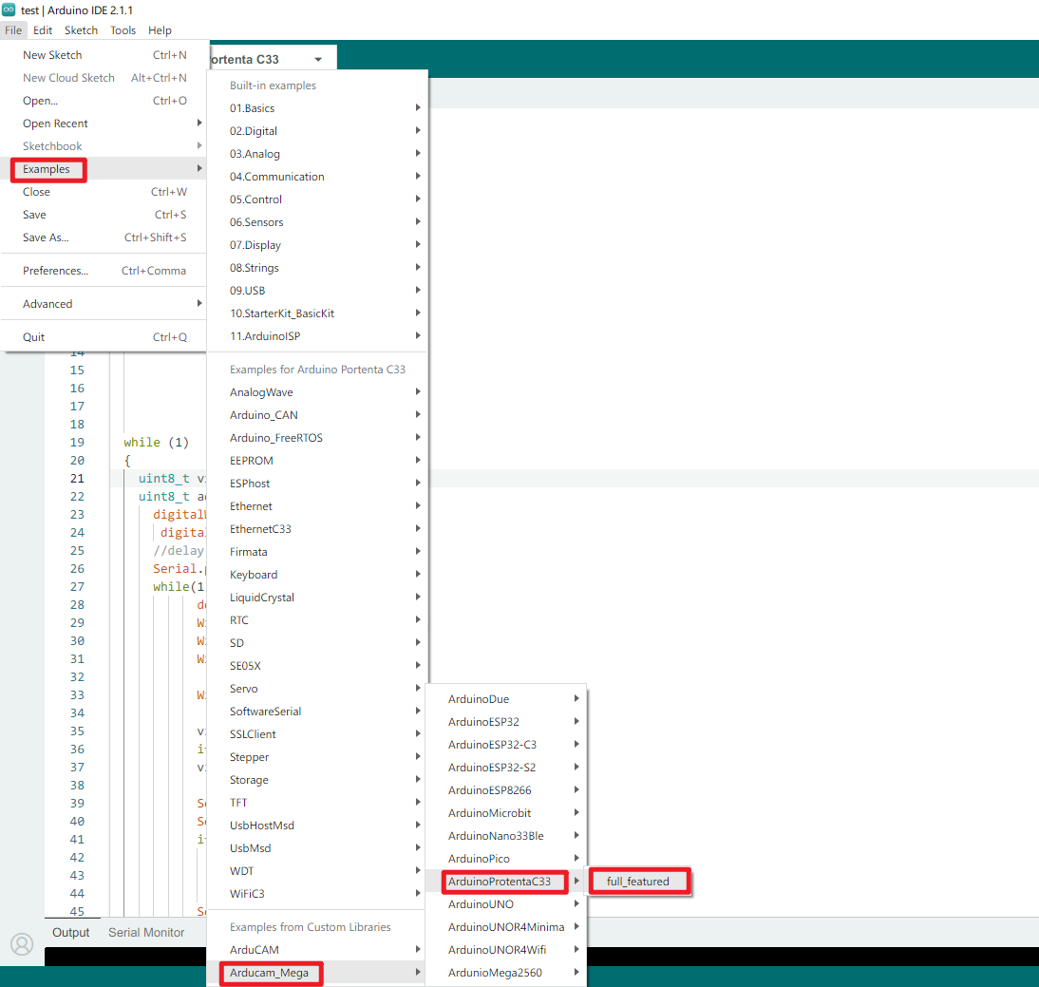The width and height of the screenshot is (1039, 987).
Task: Open the Edit menu
Action: tap(43, 29)
